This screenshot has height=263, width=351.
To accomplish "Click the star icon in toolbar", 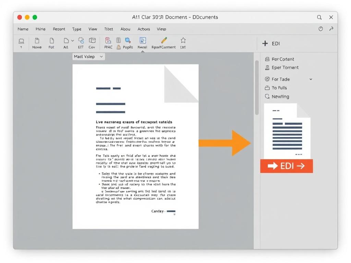I will tap(183, 40).
